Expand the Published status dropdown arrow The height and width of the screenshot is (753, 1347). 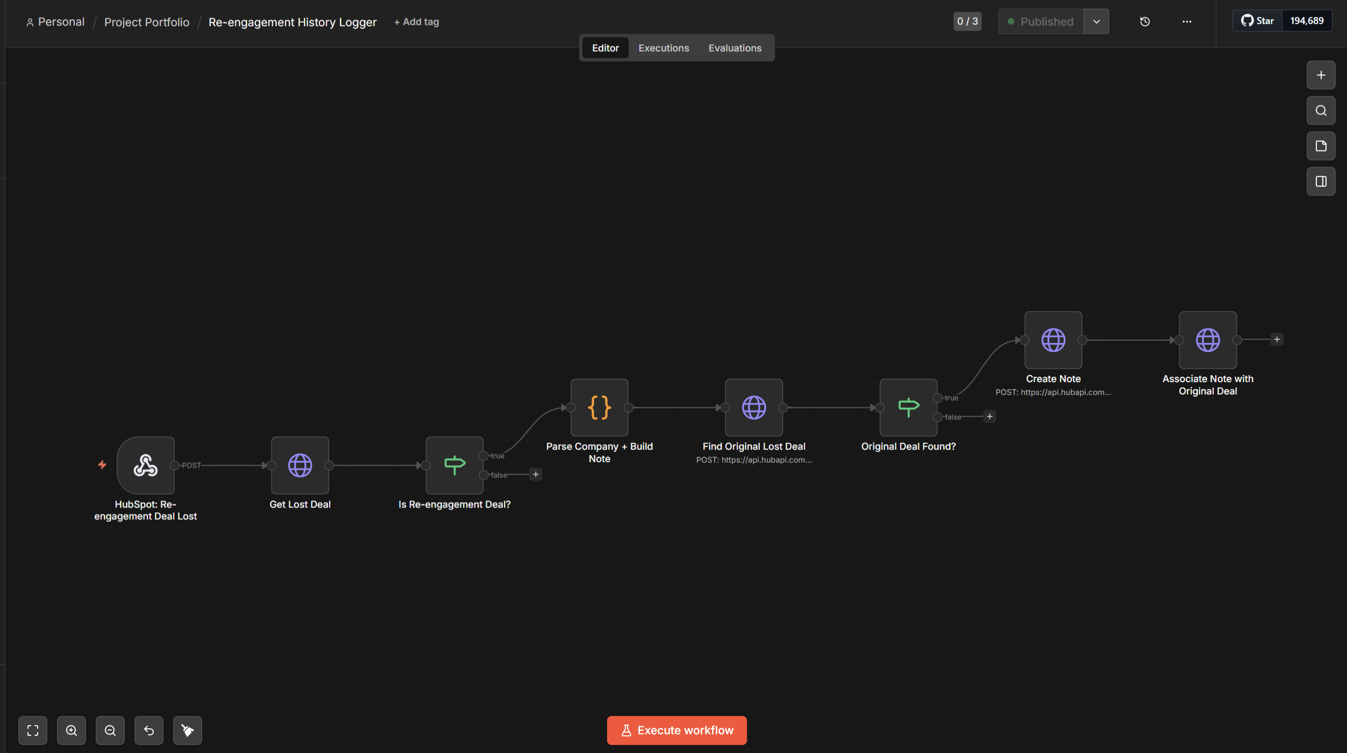click(1096, 21)
